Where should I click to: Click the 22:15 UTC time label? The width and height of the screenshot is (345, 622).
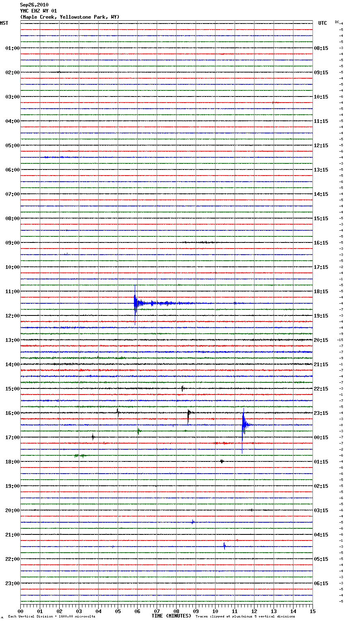tap(321, 389)
